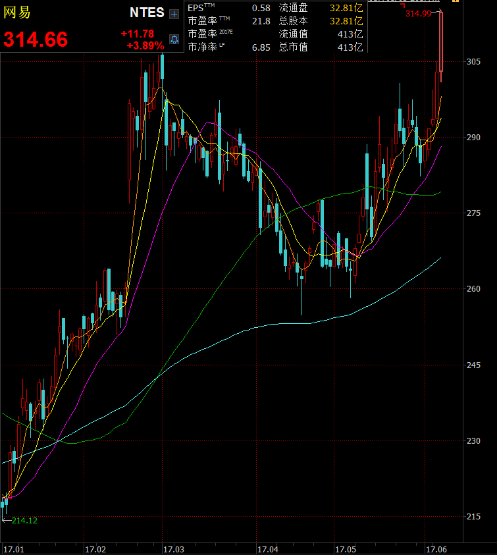Click the 245 price axis label

click(x=473, y=365)
